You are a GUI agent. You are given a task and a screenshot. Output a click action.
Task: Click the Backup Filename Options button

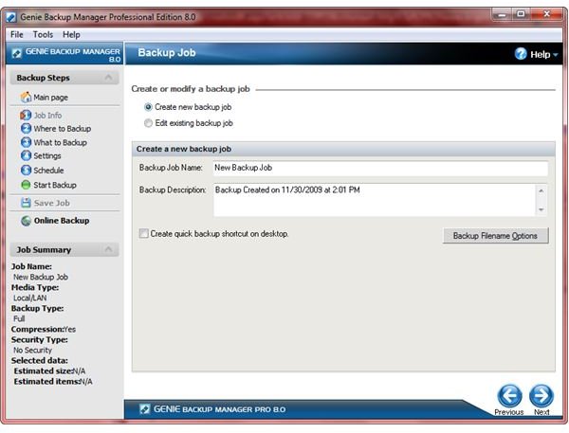point(495,236)
